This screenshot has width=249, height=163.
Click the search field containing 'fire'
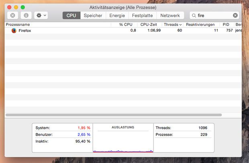(x=214, y=15)
